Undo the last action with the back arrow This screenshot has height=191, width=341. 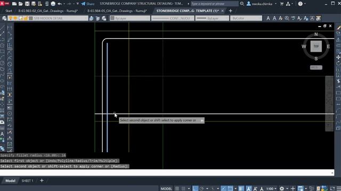tap(59, 4)
